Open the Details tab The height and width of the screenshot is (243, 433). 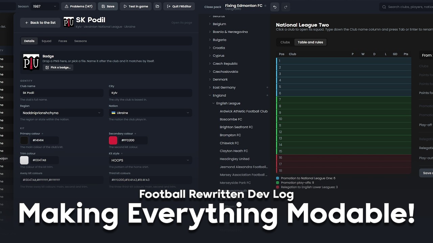tap(29, 41)
